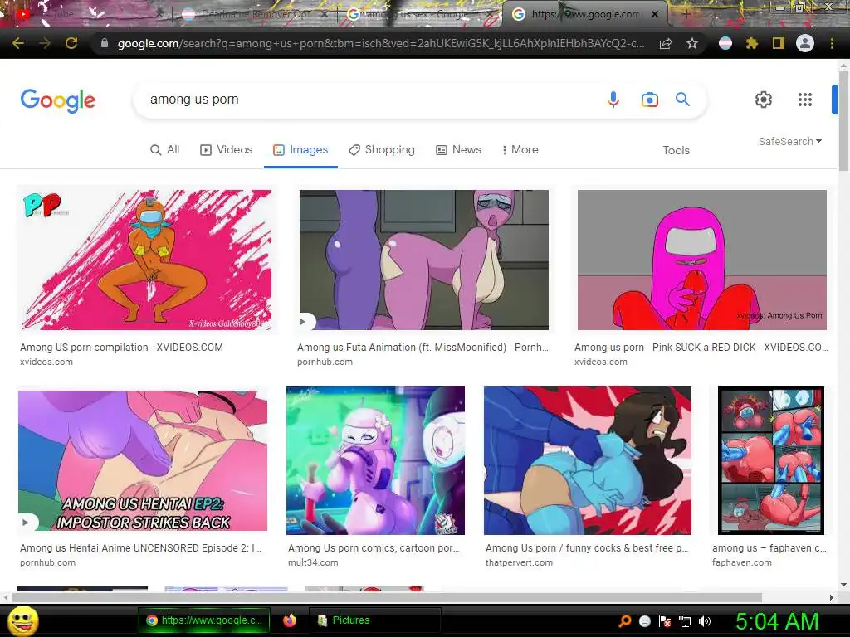The width and height of the screenshot is (850, 637).
Task: Switch to the Shopping tab
Action: pyautogui.click(x=382, y=150)
